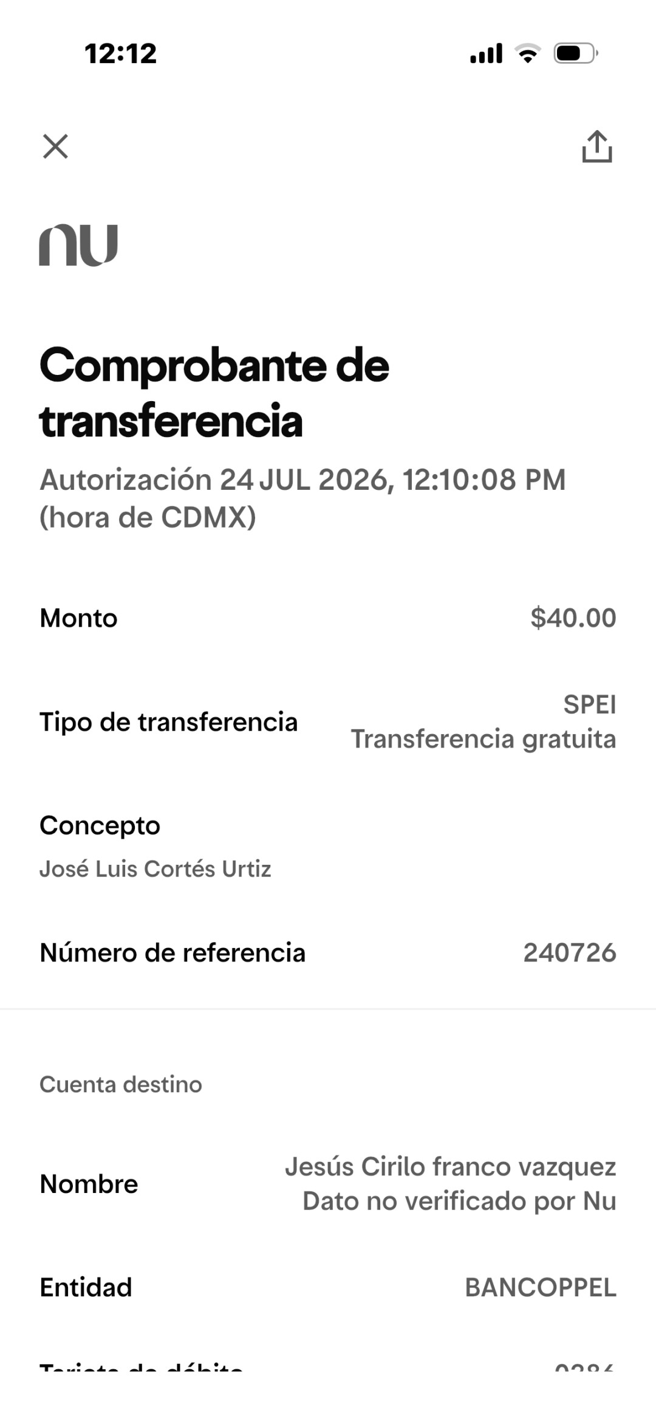The height and width of the screenshot is (1427, 656).
Task: Tap the cellular signal bars icon
Action: pos(487,53)
